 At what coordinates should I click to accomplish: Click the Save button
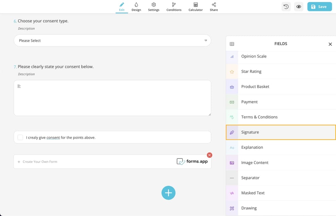pos(319,7)
